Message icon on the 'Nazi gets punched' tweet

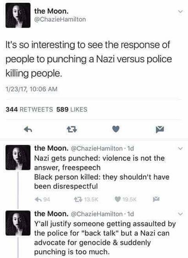pyautogui.click(x=156, y=199)
